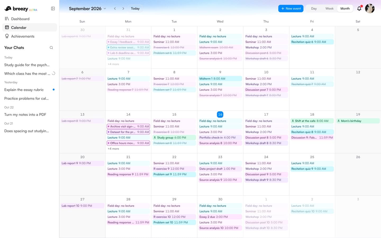Screen dimensions: 381x238
Task: Open the notifications bell
Action: click(x=359, y=8)
